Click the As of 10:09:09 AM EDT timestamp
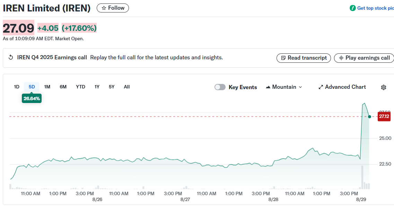Viewport: 394px width, 206px height. [x=43, y=39]
